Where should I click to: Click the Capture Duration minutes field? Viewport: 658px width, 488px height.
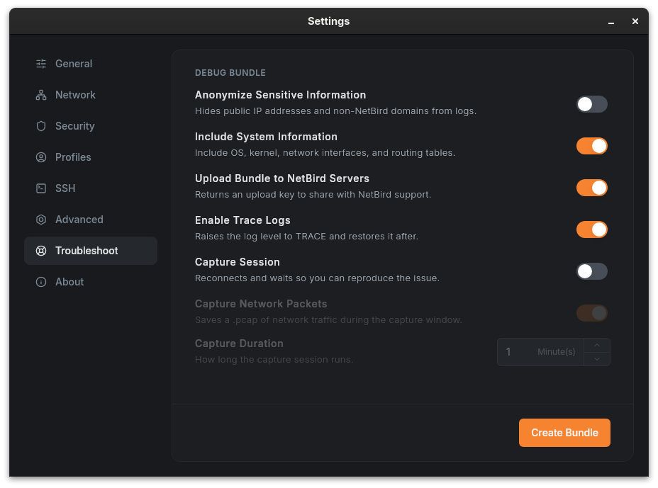540,352
